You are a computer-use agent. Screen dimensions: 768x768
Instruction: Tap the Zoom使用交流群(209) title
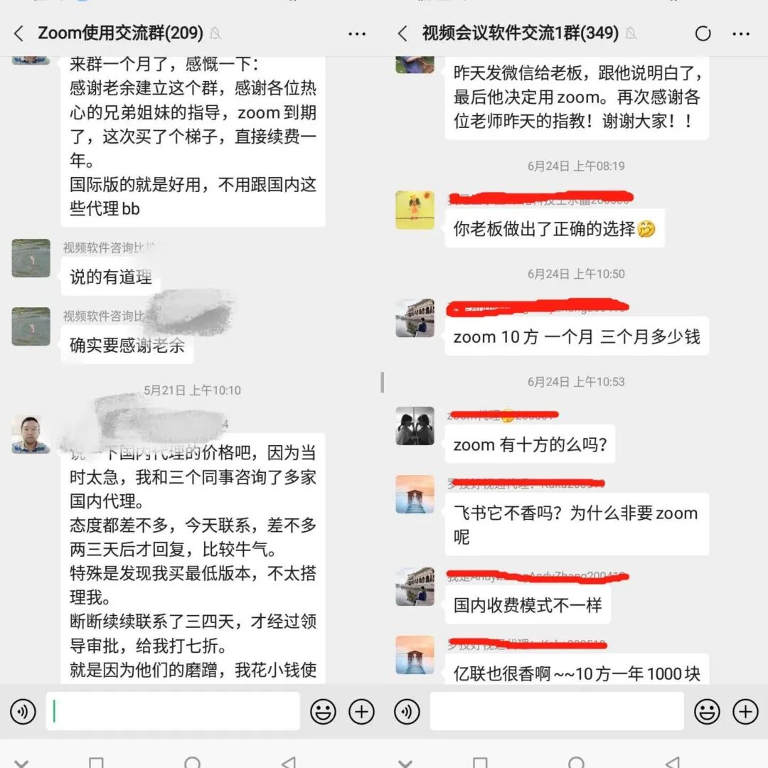[120, 33]
